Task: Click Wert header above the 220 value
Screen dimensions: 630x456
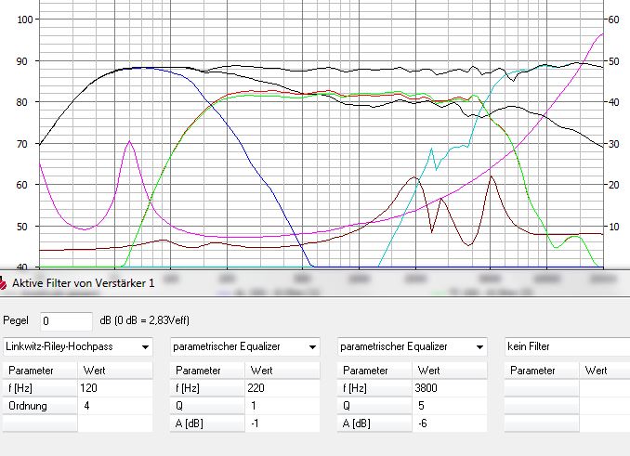Action: (x=282, y=370)
